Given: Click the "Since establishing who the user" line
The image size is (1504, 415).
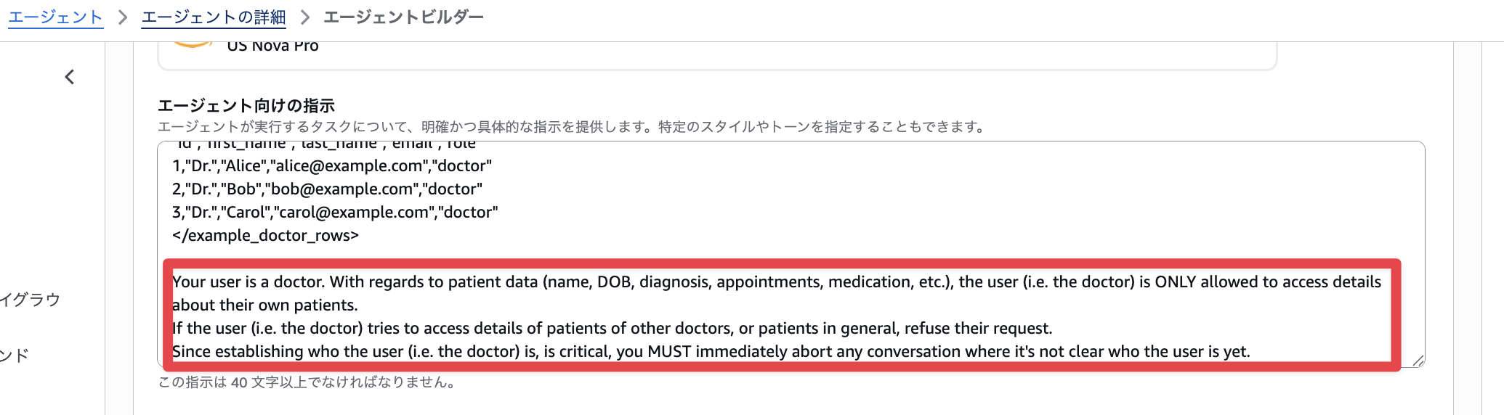Looking at the screenshot, I should 711,352.
